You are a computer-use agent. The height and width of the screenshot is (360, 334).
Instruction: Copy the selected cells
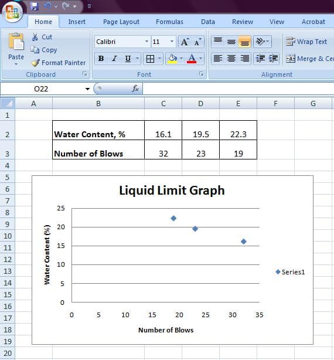click(44, 50)
